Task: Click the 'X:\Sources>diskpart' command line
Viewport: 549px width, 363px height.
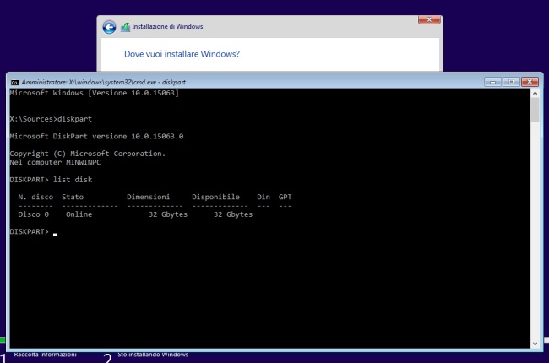Action: [51, 119]
